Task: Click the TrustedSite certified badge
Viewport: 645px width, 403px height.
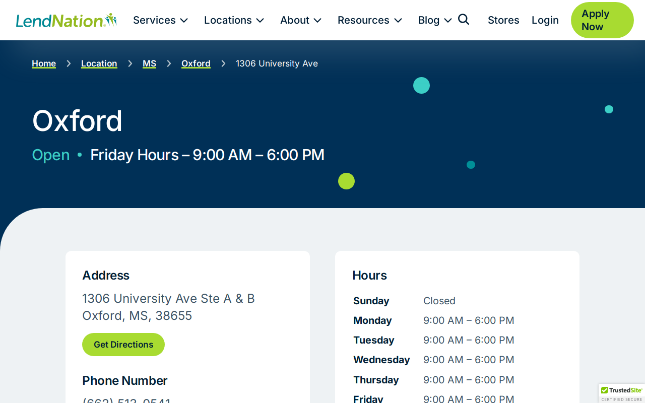Action: click(x=622, y=393)
